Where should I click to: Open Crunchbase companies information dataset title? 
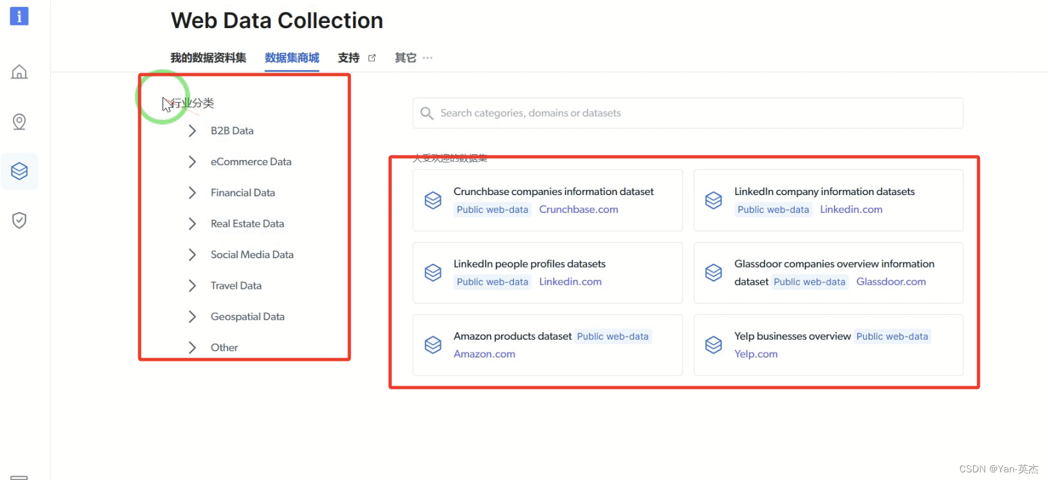[553, 192]
